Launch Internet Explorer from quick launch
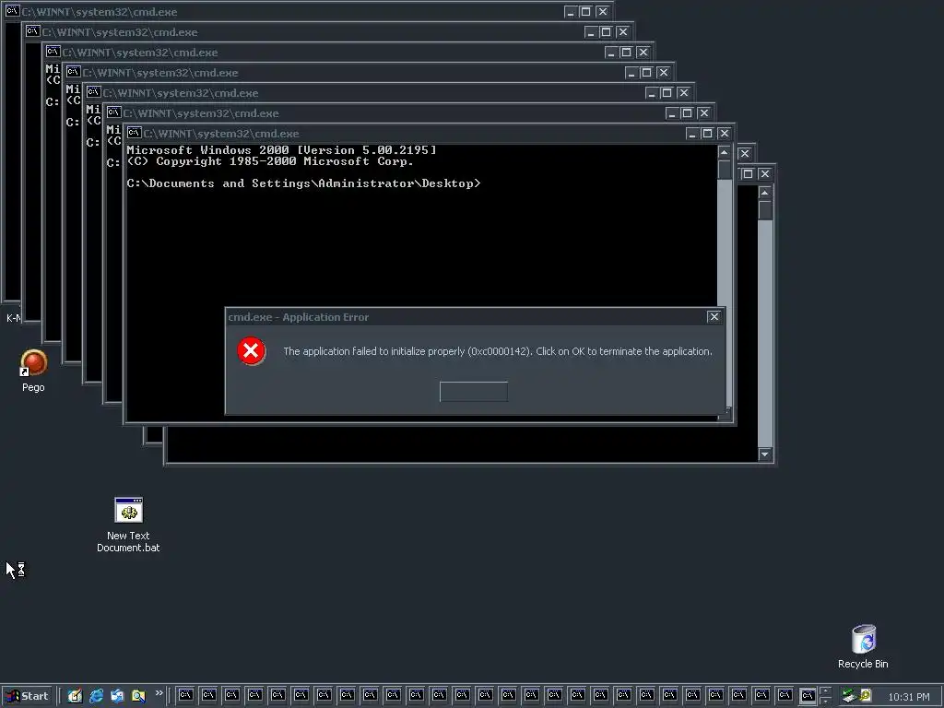Viewport: 944px width, 708px height. click(96, 696)
